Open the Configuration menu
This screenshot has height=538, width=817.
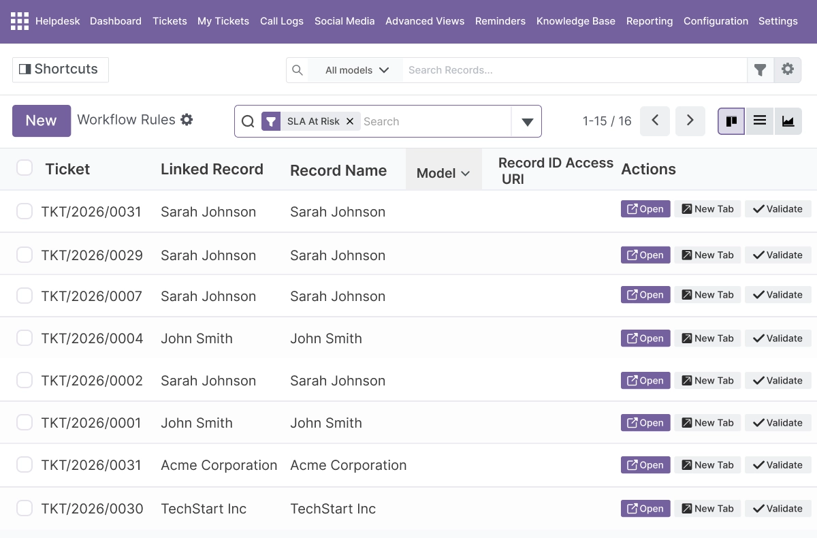(716, 21)
